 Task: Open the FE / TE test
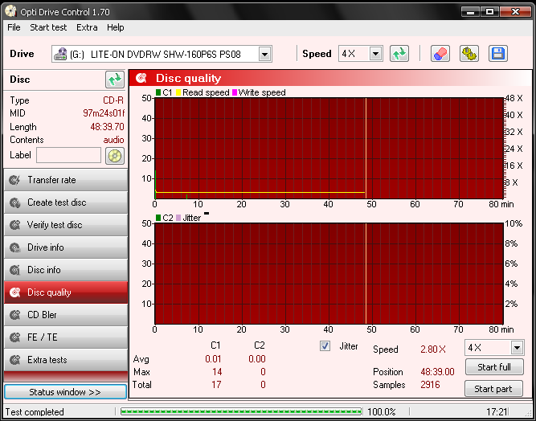tap(66, 337)
